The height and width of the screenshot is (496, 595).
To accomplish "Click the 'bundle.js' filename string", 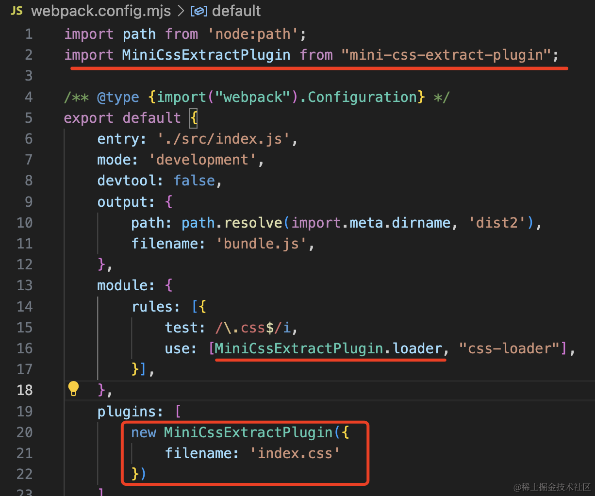I will coord(261,243).
